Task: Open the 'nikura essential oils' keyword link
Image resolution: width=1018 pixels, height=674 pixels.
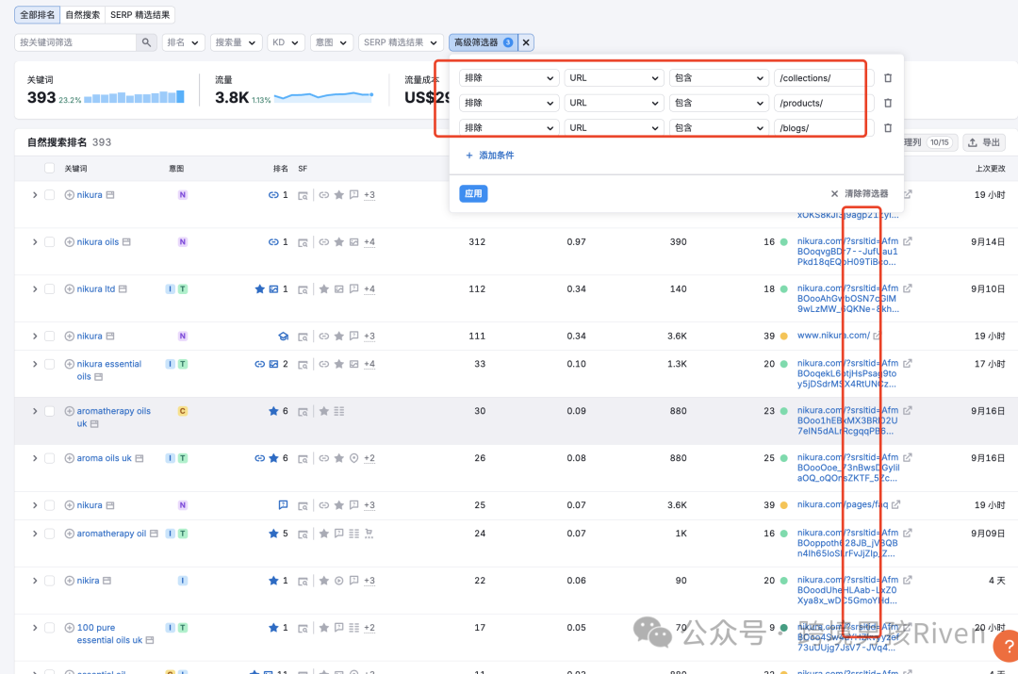Action: (108, 370)
